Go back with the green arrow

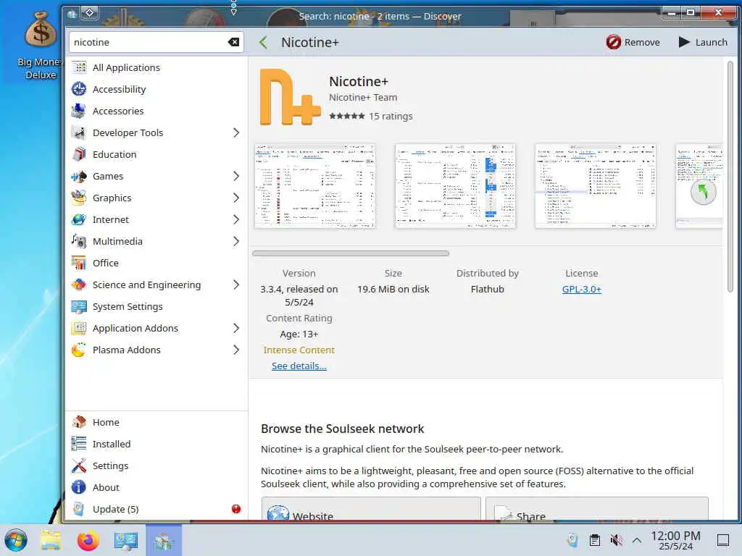coord(264,42)
